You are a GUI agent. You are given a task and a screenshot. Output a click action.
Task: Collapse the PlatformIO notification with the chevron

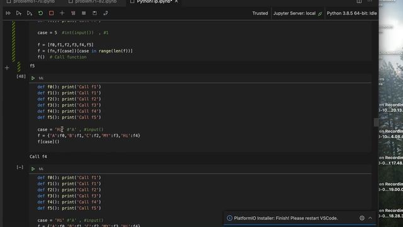pos(370,218)
